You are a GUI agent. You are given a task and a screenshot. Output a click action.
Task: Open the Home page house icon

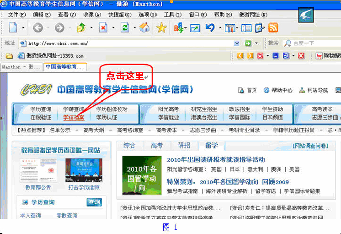click(x=144, y=27)
